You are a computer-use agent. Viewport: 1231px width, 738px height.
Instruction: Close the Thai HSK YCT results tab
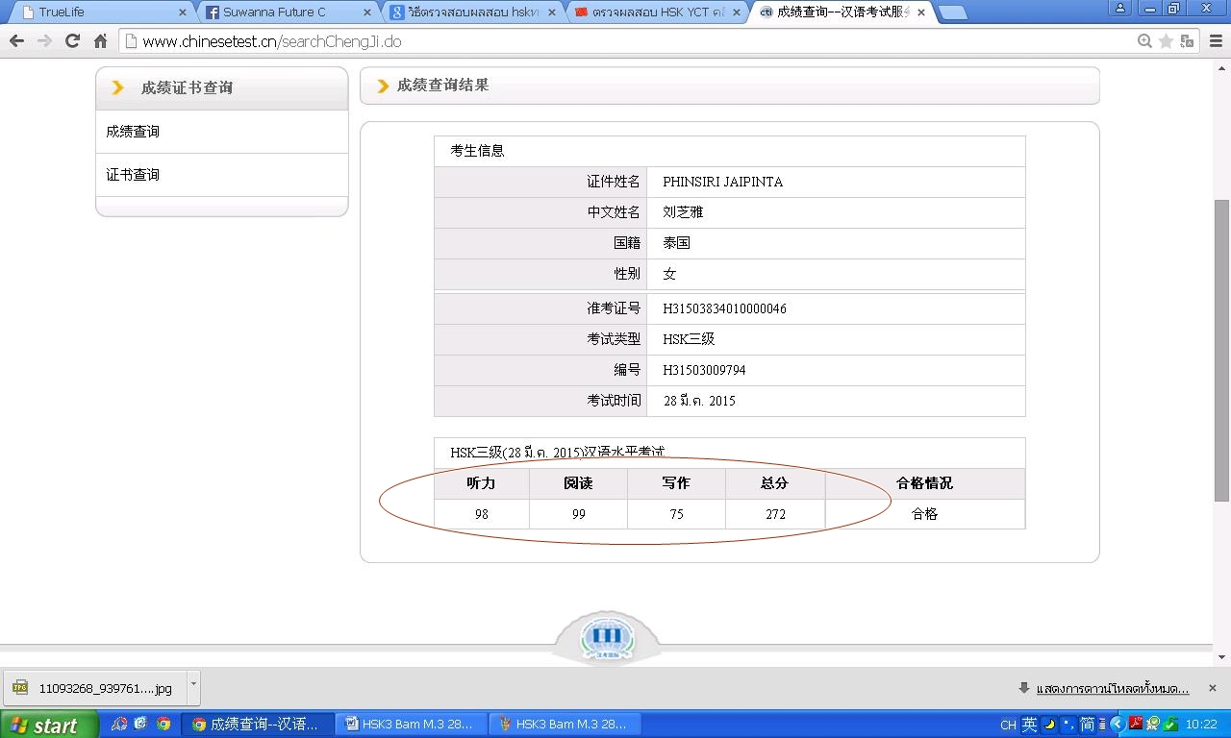[x=737, y=12]
